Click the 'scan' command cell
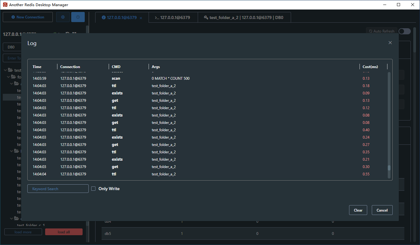Screen dimensions: 420x245 (116, 78)
